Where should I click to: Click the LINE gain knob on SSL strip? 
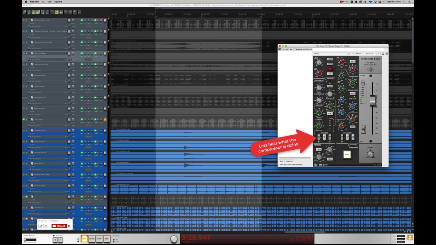pyautogui.click(x=319, y=63)
